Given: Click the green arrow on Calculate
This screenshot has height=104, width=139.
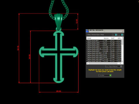Looking at the screenshot, I should pyautogui.click(x=110, y=75).
